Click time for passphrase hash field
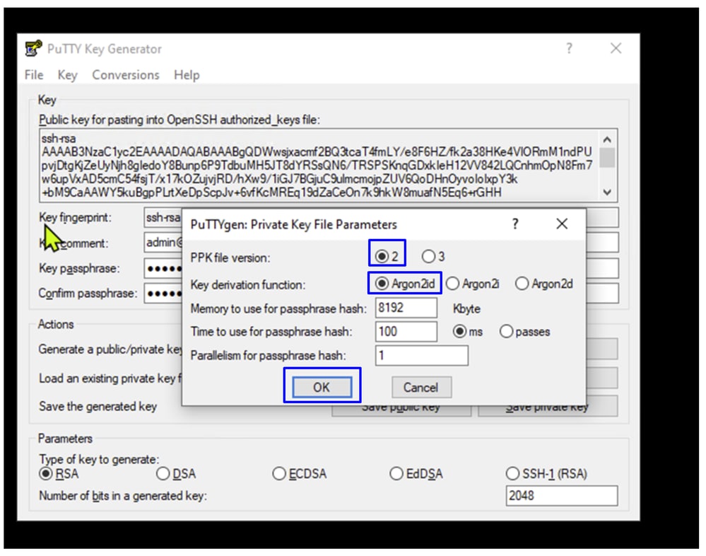 point(406,332)
